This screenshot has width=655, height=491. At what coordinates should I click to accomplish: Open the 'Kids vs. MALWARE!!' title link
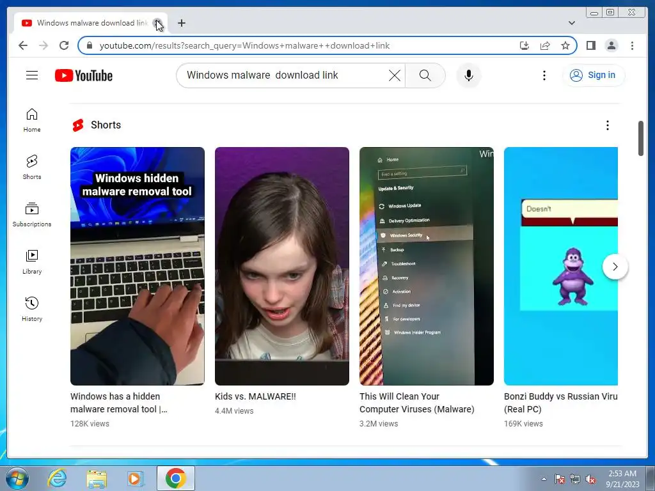pos(255,396)
